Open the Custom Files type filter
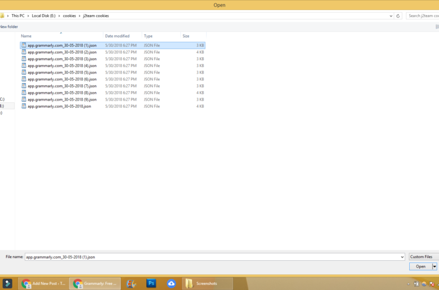439x290 pixels. [x=424, y=257]
